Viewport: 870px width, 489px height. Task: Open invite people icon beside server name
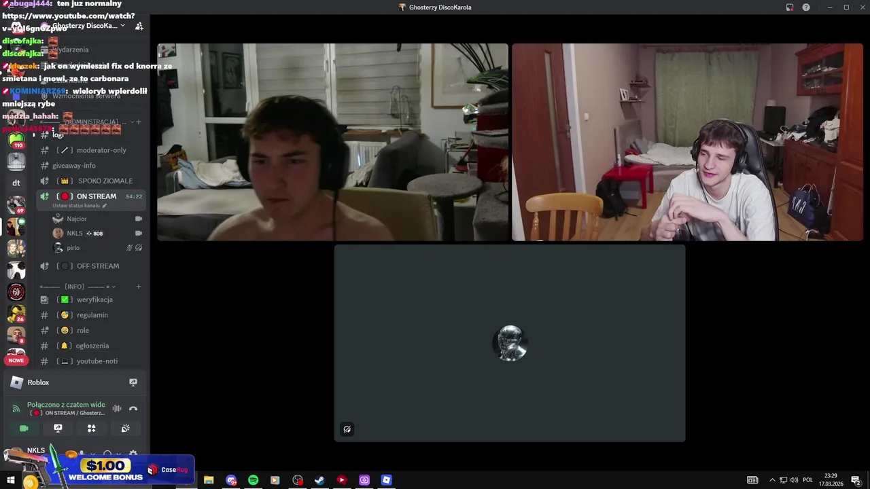139,26
